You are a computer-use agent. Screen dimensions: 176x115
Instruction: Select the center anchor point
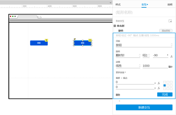[x=168, y=86]
